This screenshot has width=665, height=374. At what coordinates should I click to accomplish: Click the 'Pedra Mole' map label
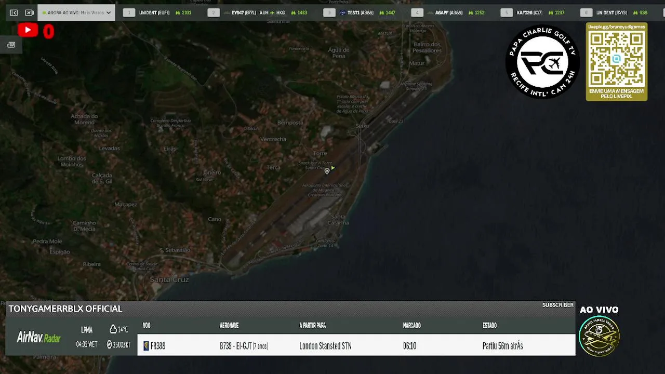click(x=47, y=242)
